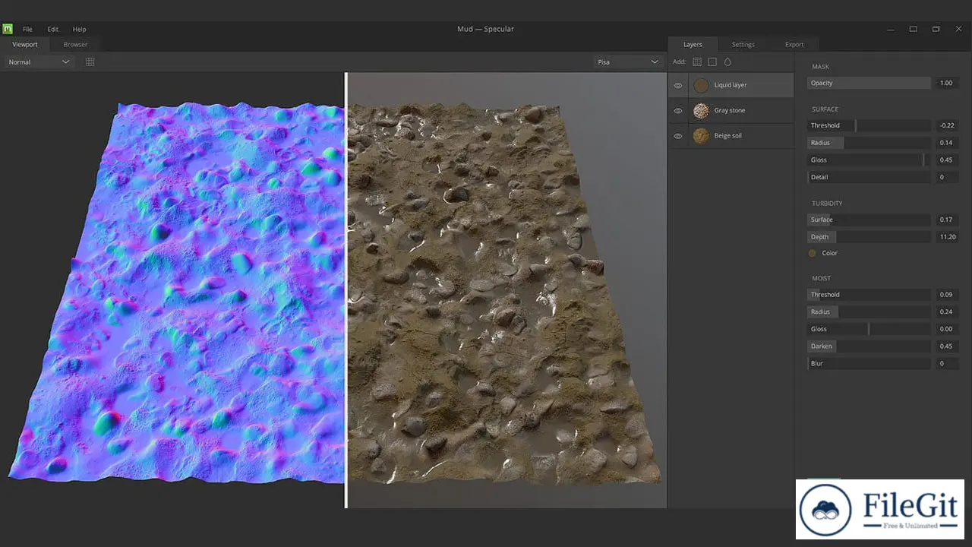
Task: Click the Surface section Gloss value 0.45
Action: click(946, 160)
